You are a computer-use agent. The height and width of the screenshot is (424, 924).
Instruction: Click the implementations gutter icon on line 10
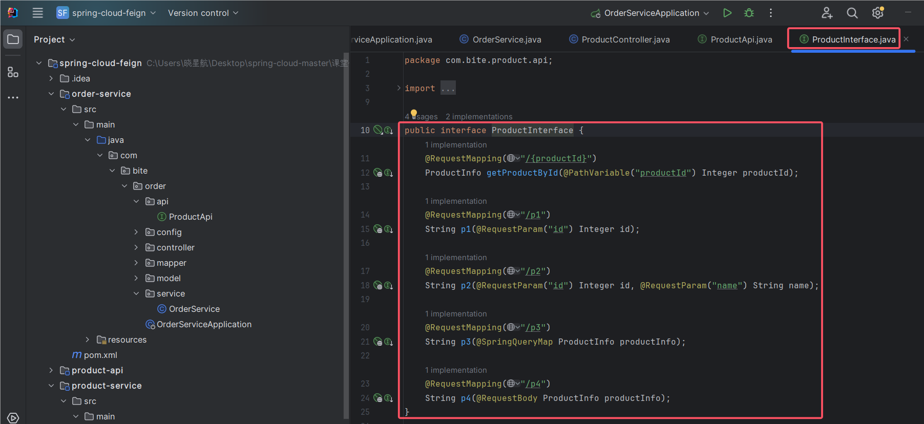coord(389,131)
